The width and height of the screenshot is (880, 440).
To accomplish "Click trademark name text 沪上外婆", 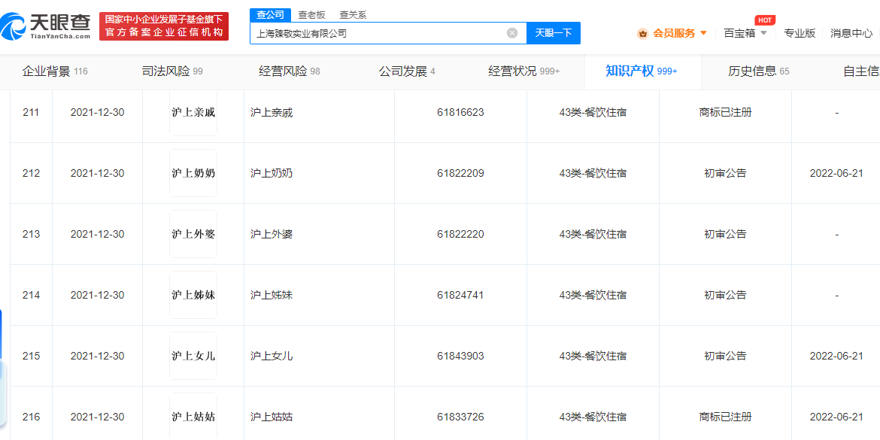I will 272,234.
